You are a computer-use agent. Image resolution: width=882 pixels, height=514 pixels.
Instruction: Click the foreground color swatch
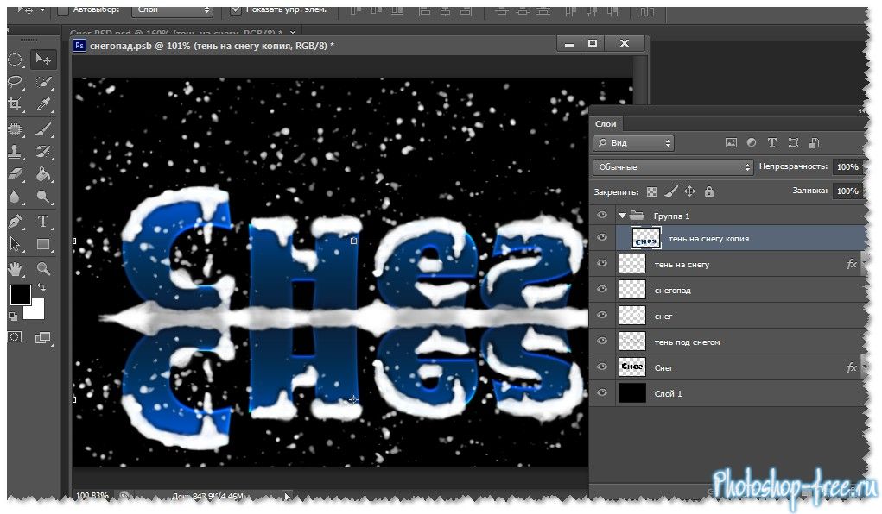20,295
